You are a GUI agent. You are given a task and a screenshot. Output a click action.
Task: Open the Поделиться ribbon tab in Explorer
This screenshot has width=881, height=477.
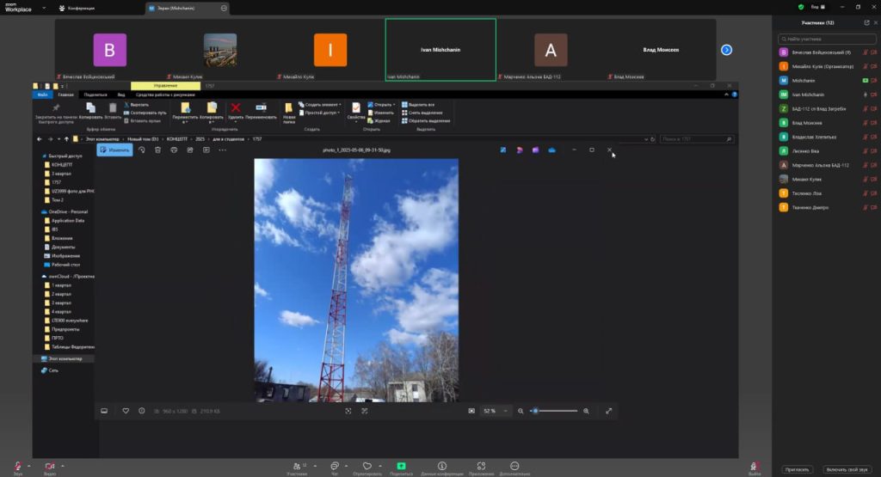coord(95,95)
